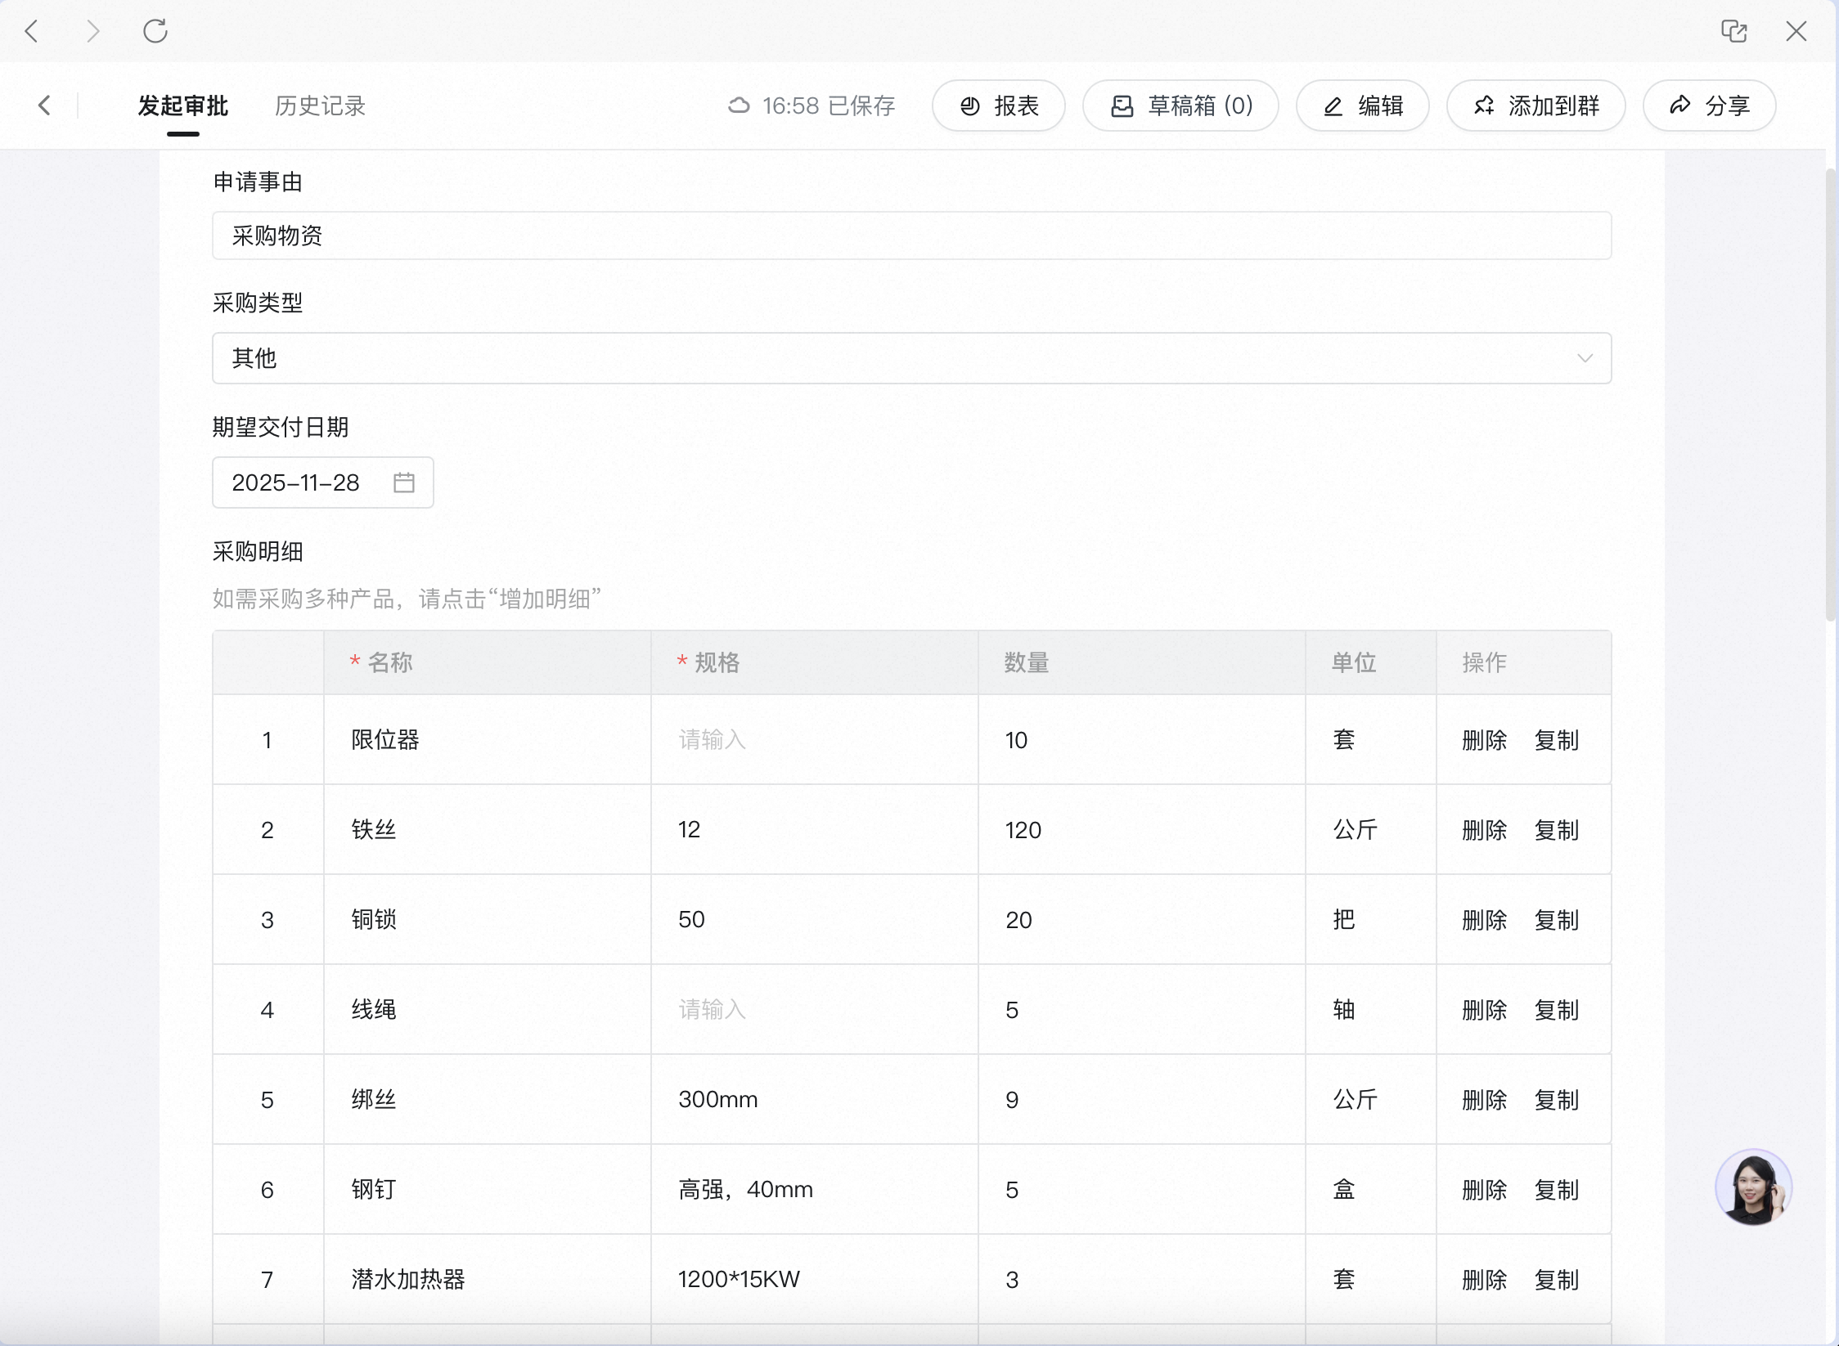Share the form via 分享 button
The height and width of the screenshot is (1346, 1839).
pyautogui.click(x=1710, y=105)
